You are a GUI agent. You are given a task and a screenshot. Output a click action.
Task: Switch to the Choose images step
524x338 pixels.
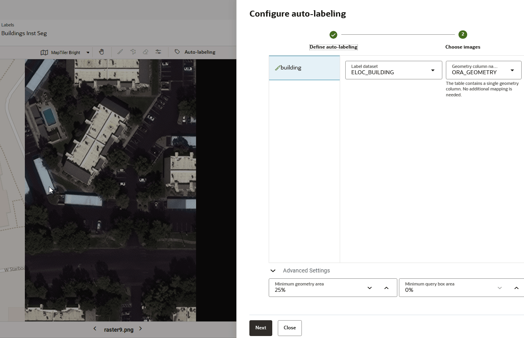pos(462,34)
